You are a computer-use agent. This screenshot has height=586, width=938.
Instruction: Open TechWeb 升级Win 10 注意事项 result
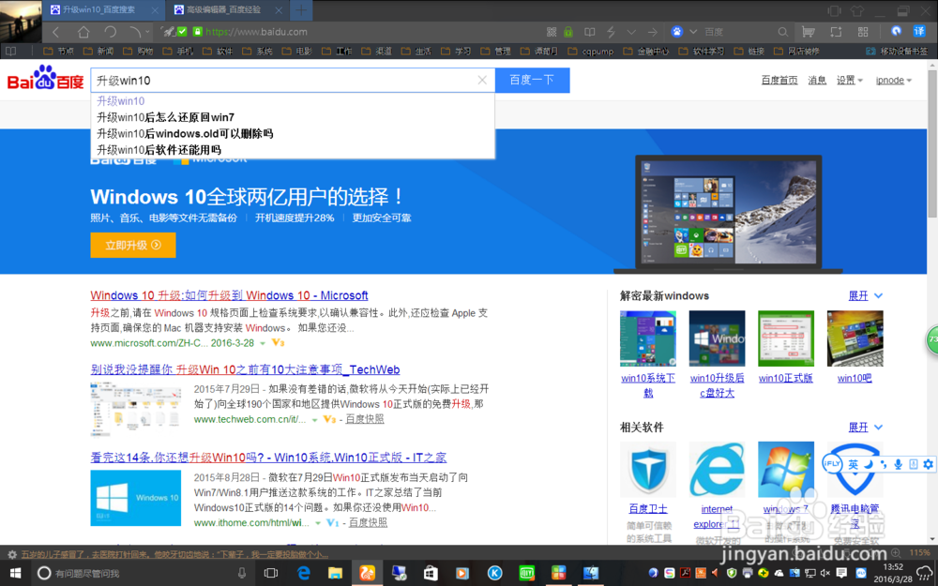[245, 369]
